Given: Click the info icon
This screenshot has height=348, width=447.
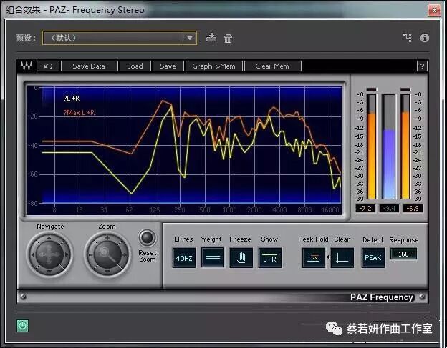Looking at the screenshot, I should tap(425, 38).
